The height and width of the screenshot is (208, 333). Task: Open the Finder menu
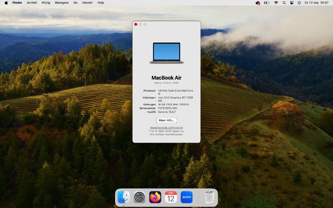[x=17, y=3]
